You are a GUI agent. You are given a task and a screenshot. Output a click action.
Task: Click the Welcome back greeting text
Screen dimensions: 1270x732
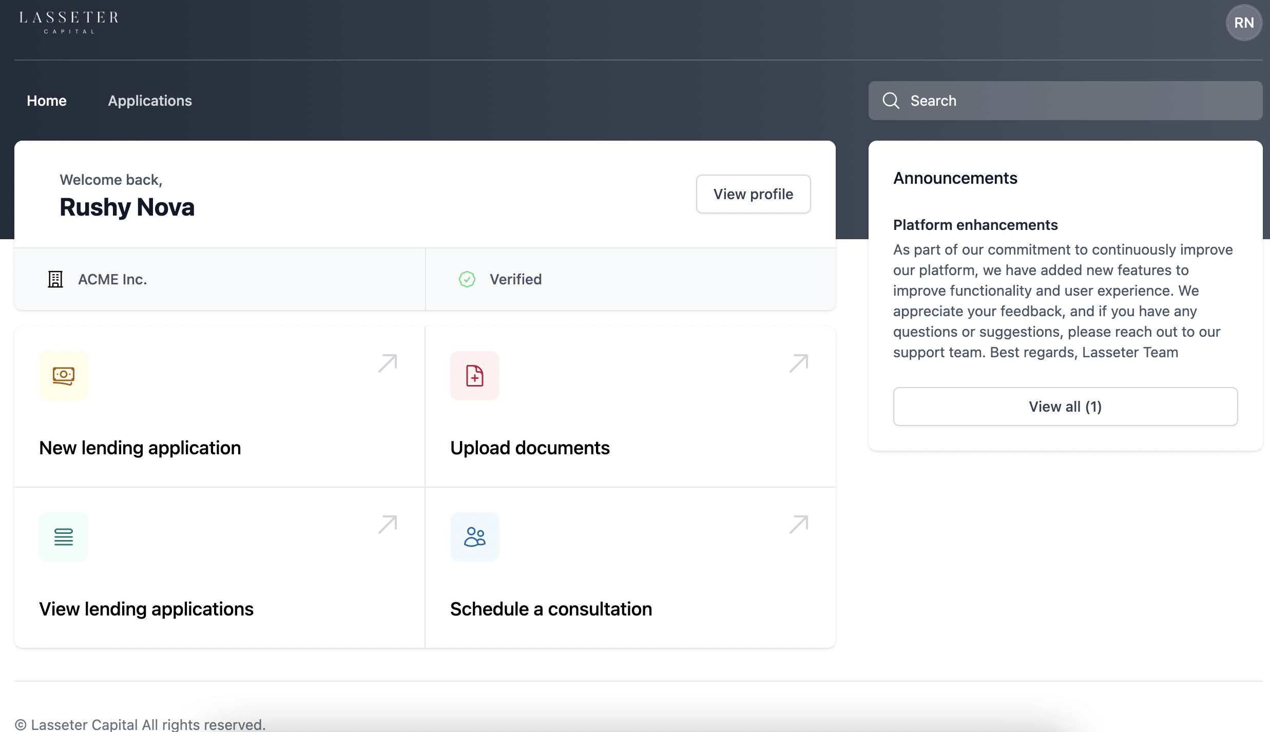pyautogui.click(x=111, y=180)
